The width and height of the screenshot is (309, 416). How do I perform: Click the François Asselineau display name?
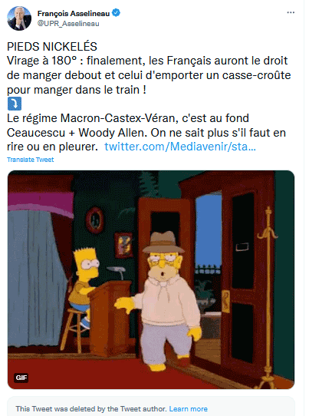74,13
